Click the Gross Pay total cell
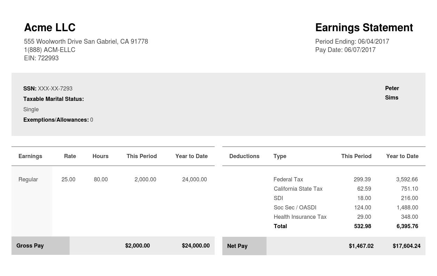This screenshot has width=437, height=276. coord(30,246)
